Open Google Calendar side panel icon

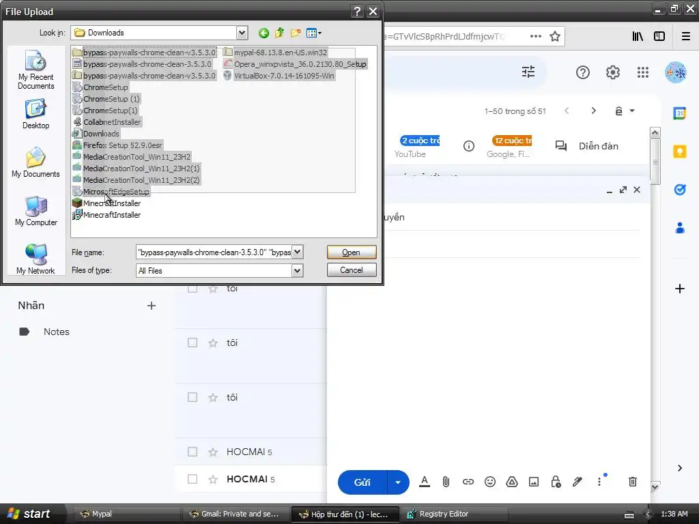tap(679, 113)
